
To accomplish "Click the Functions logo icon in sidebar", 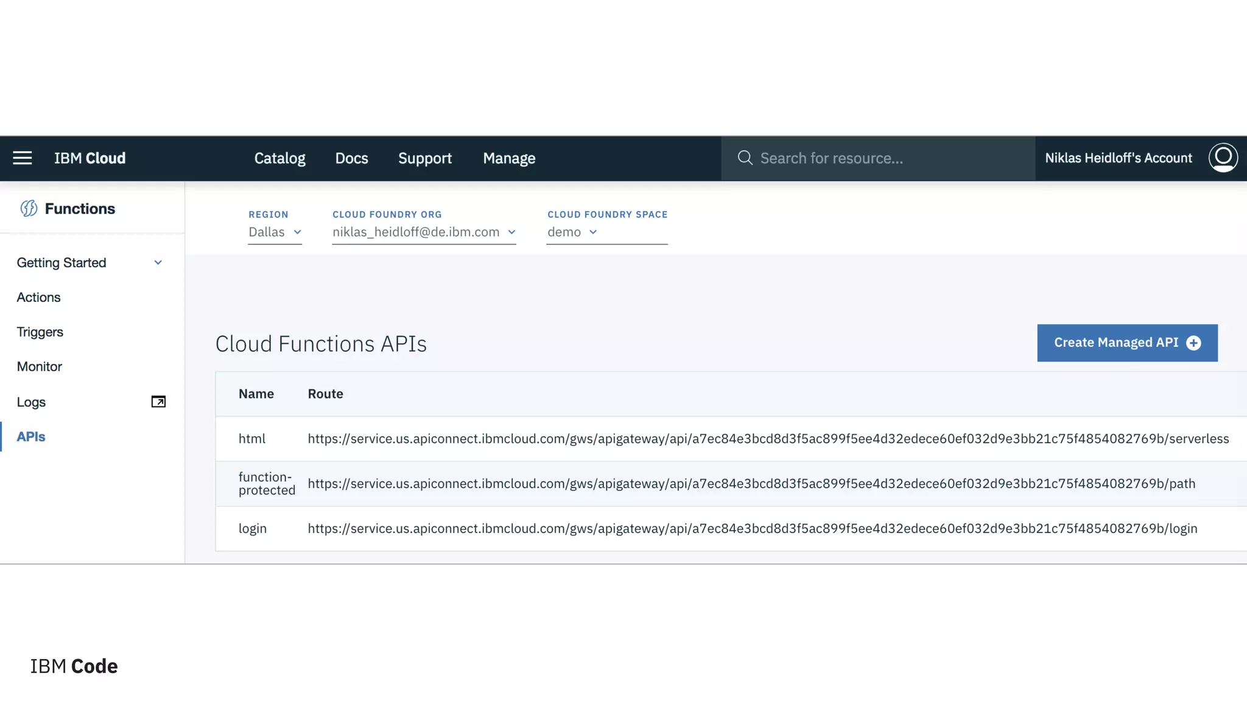I will pyautogui.click(x=29, y=209).
